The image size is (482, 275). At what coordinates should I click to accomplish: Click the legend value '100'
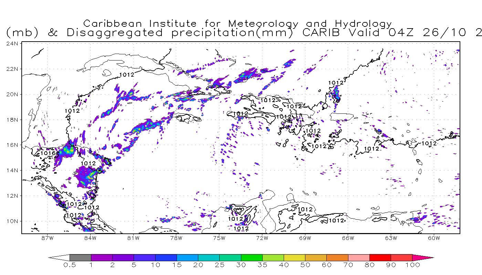click(412, 265)
